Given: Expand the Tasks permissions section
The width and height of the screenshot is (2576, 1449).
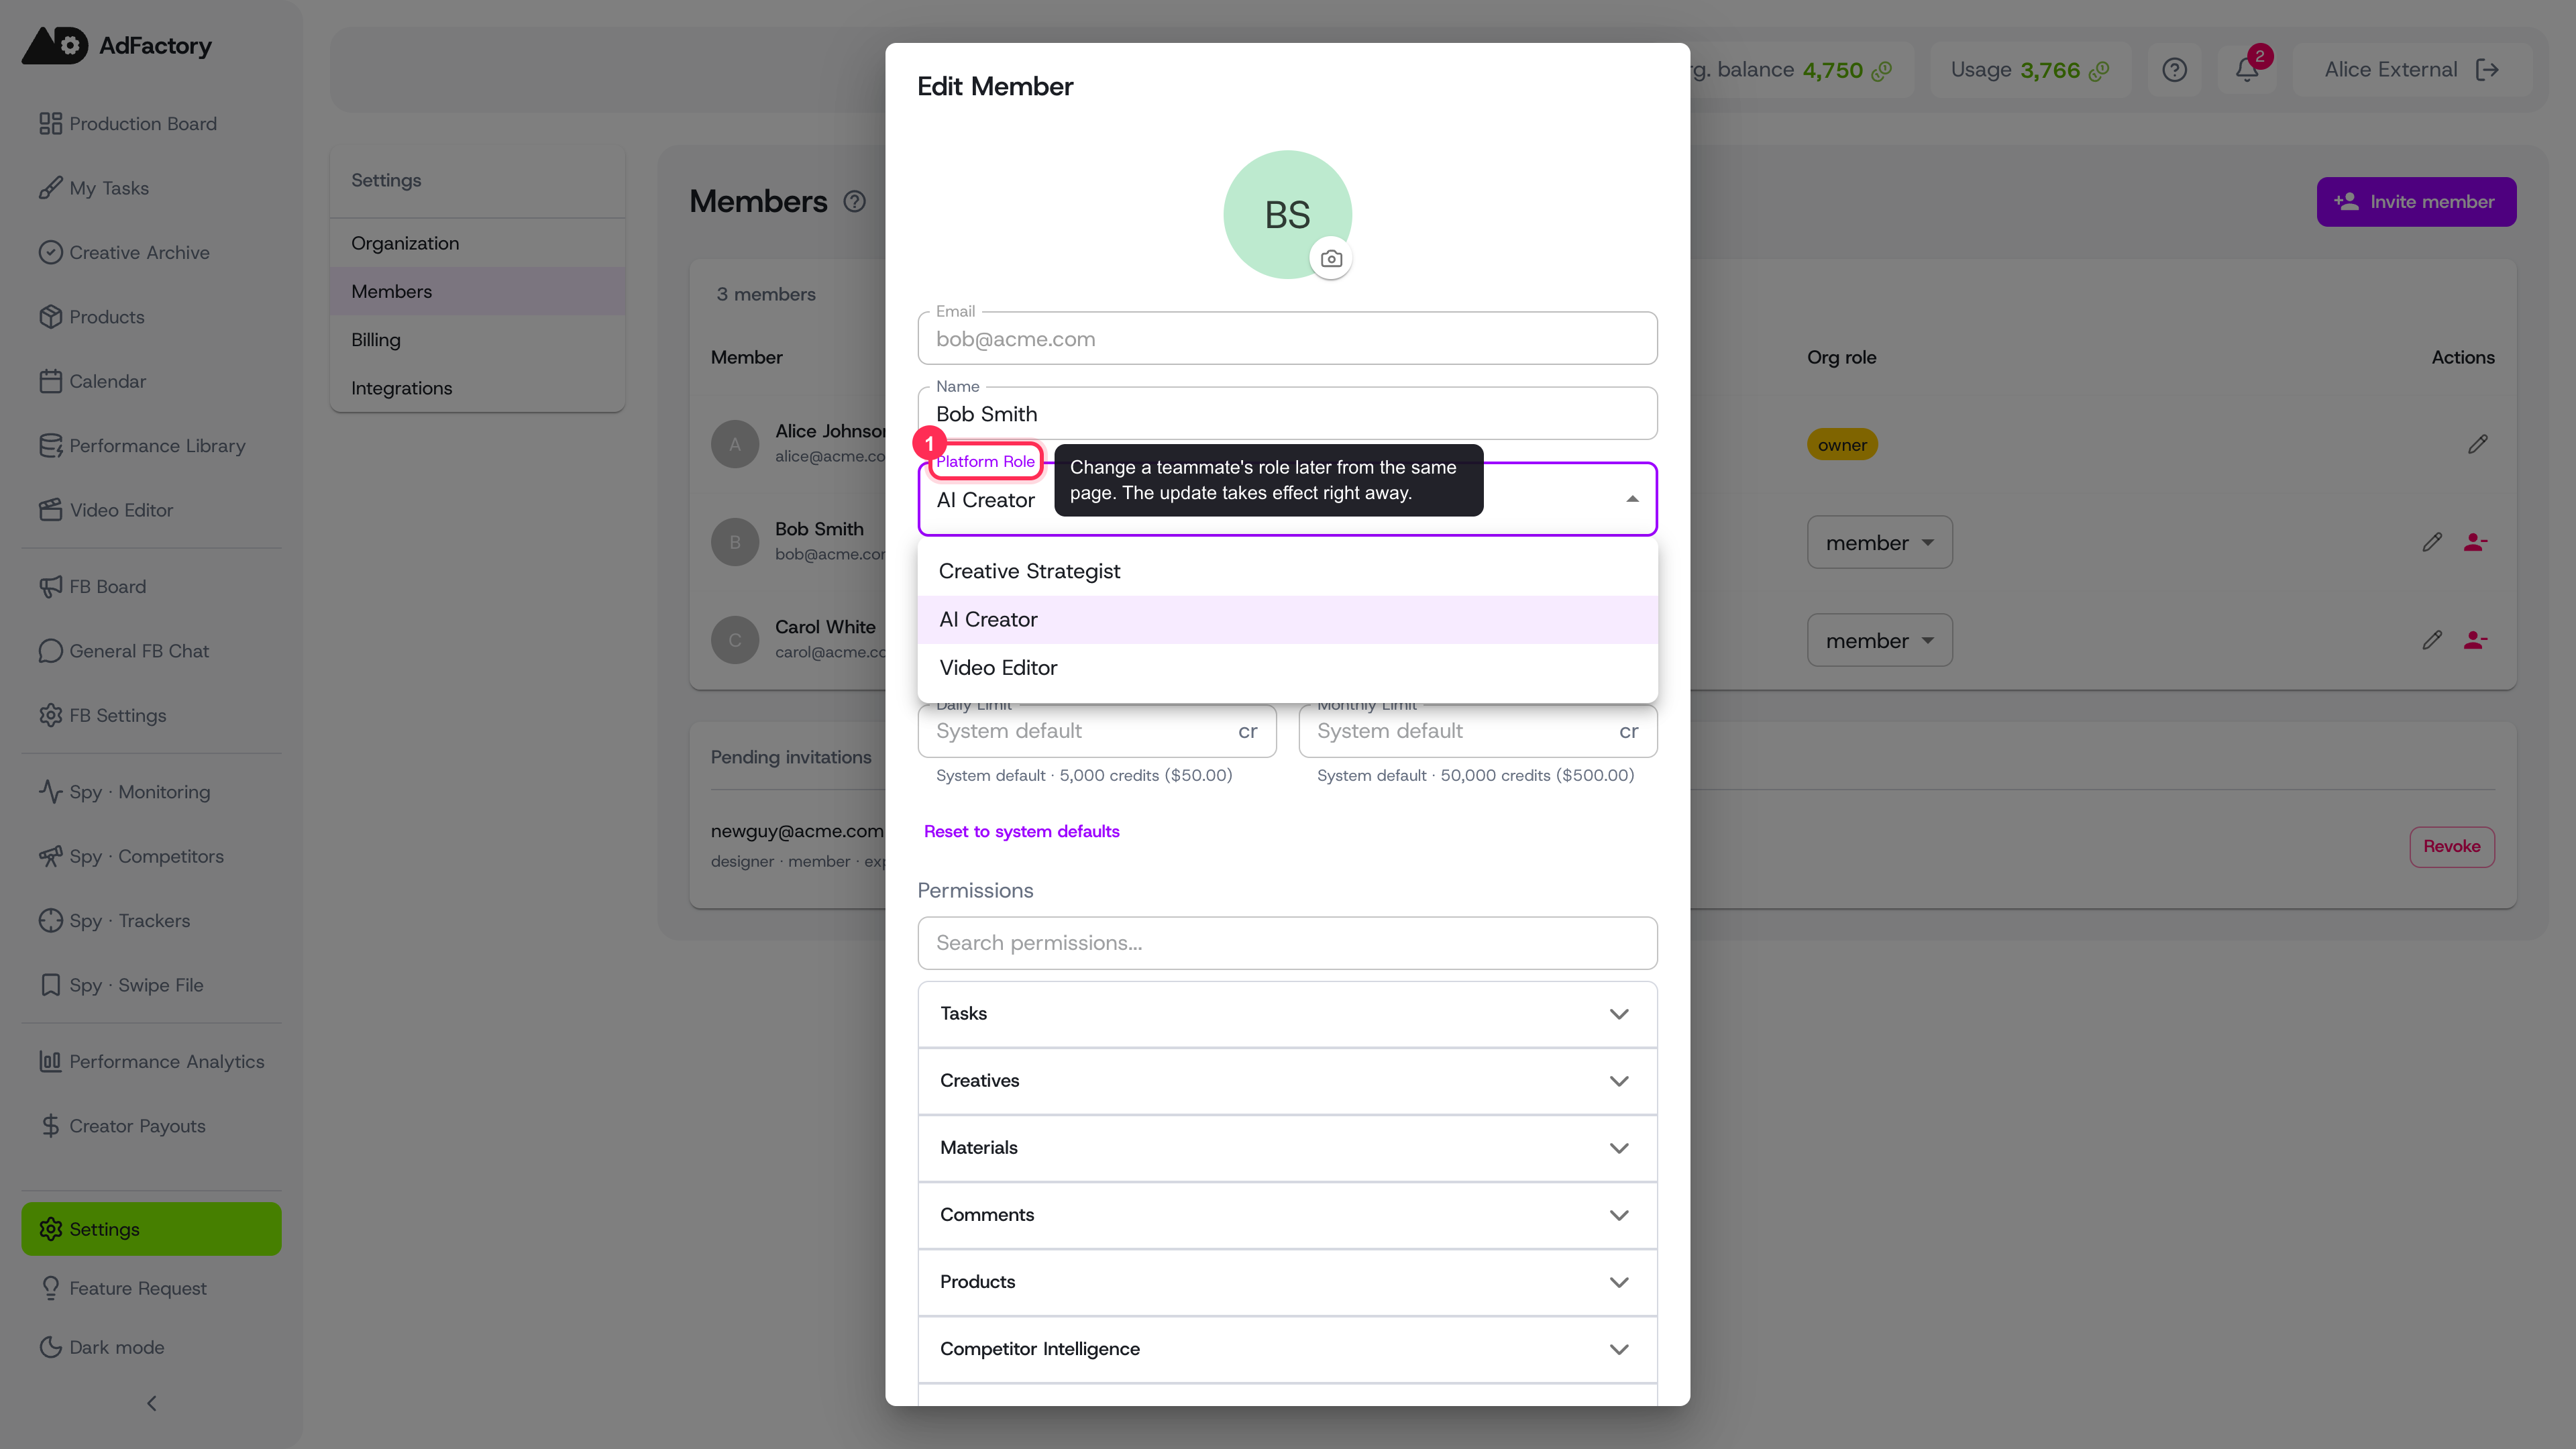Looking at the screenshot, I should [x=1287, y=1014].
